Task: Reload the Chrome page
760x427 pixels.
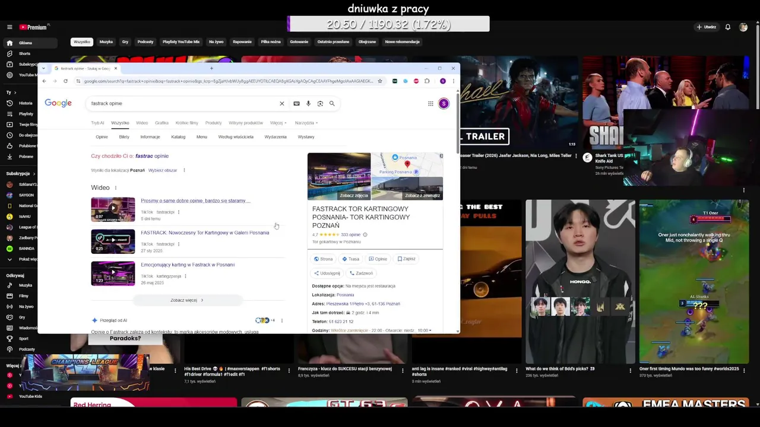Action: pos(65,81)
